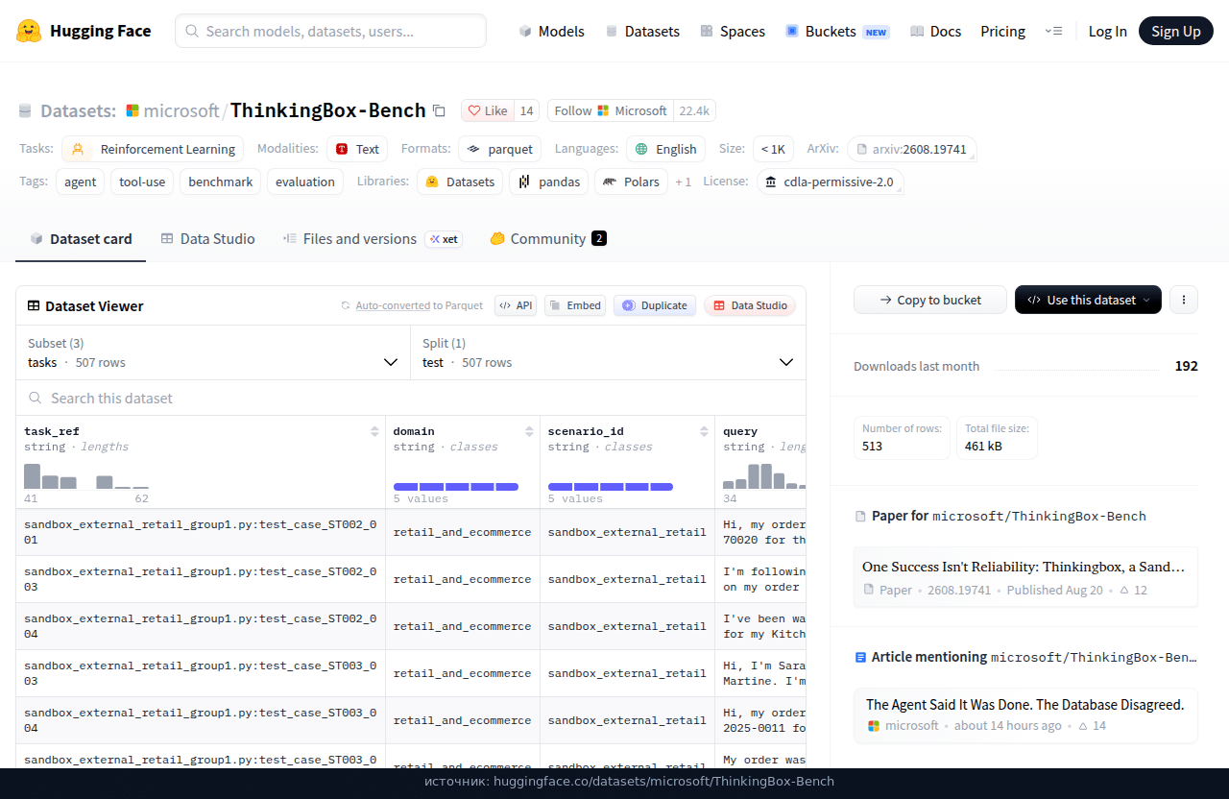Select the Reinforcement Learning task tag
This screenshot has width=1229, height=799.
click(x=153, y=149)
